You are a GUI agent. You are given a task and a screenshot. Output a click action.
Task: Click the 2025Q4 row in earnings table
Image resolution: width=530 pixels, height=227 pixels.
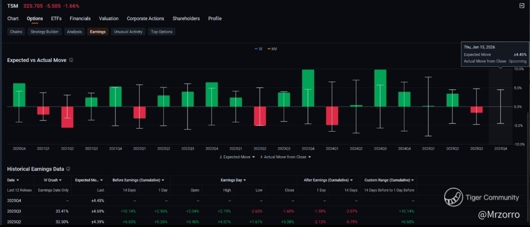[212, 200]
